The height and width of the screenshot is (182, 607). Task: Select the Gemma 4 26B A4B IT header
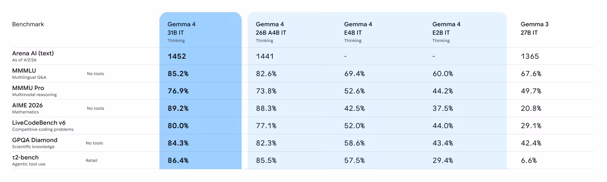[271, 28]
